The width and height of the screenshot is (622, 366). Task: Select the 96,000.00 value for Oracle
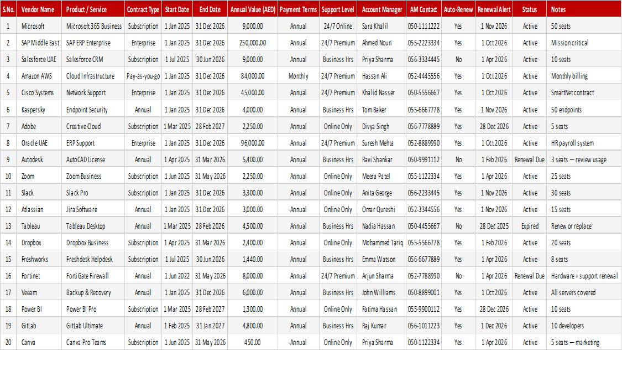pos(253,143)
